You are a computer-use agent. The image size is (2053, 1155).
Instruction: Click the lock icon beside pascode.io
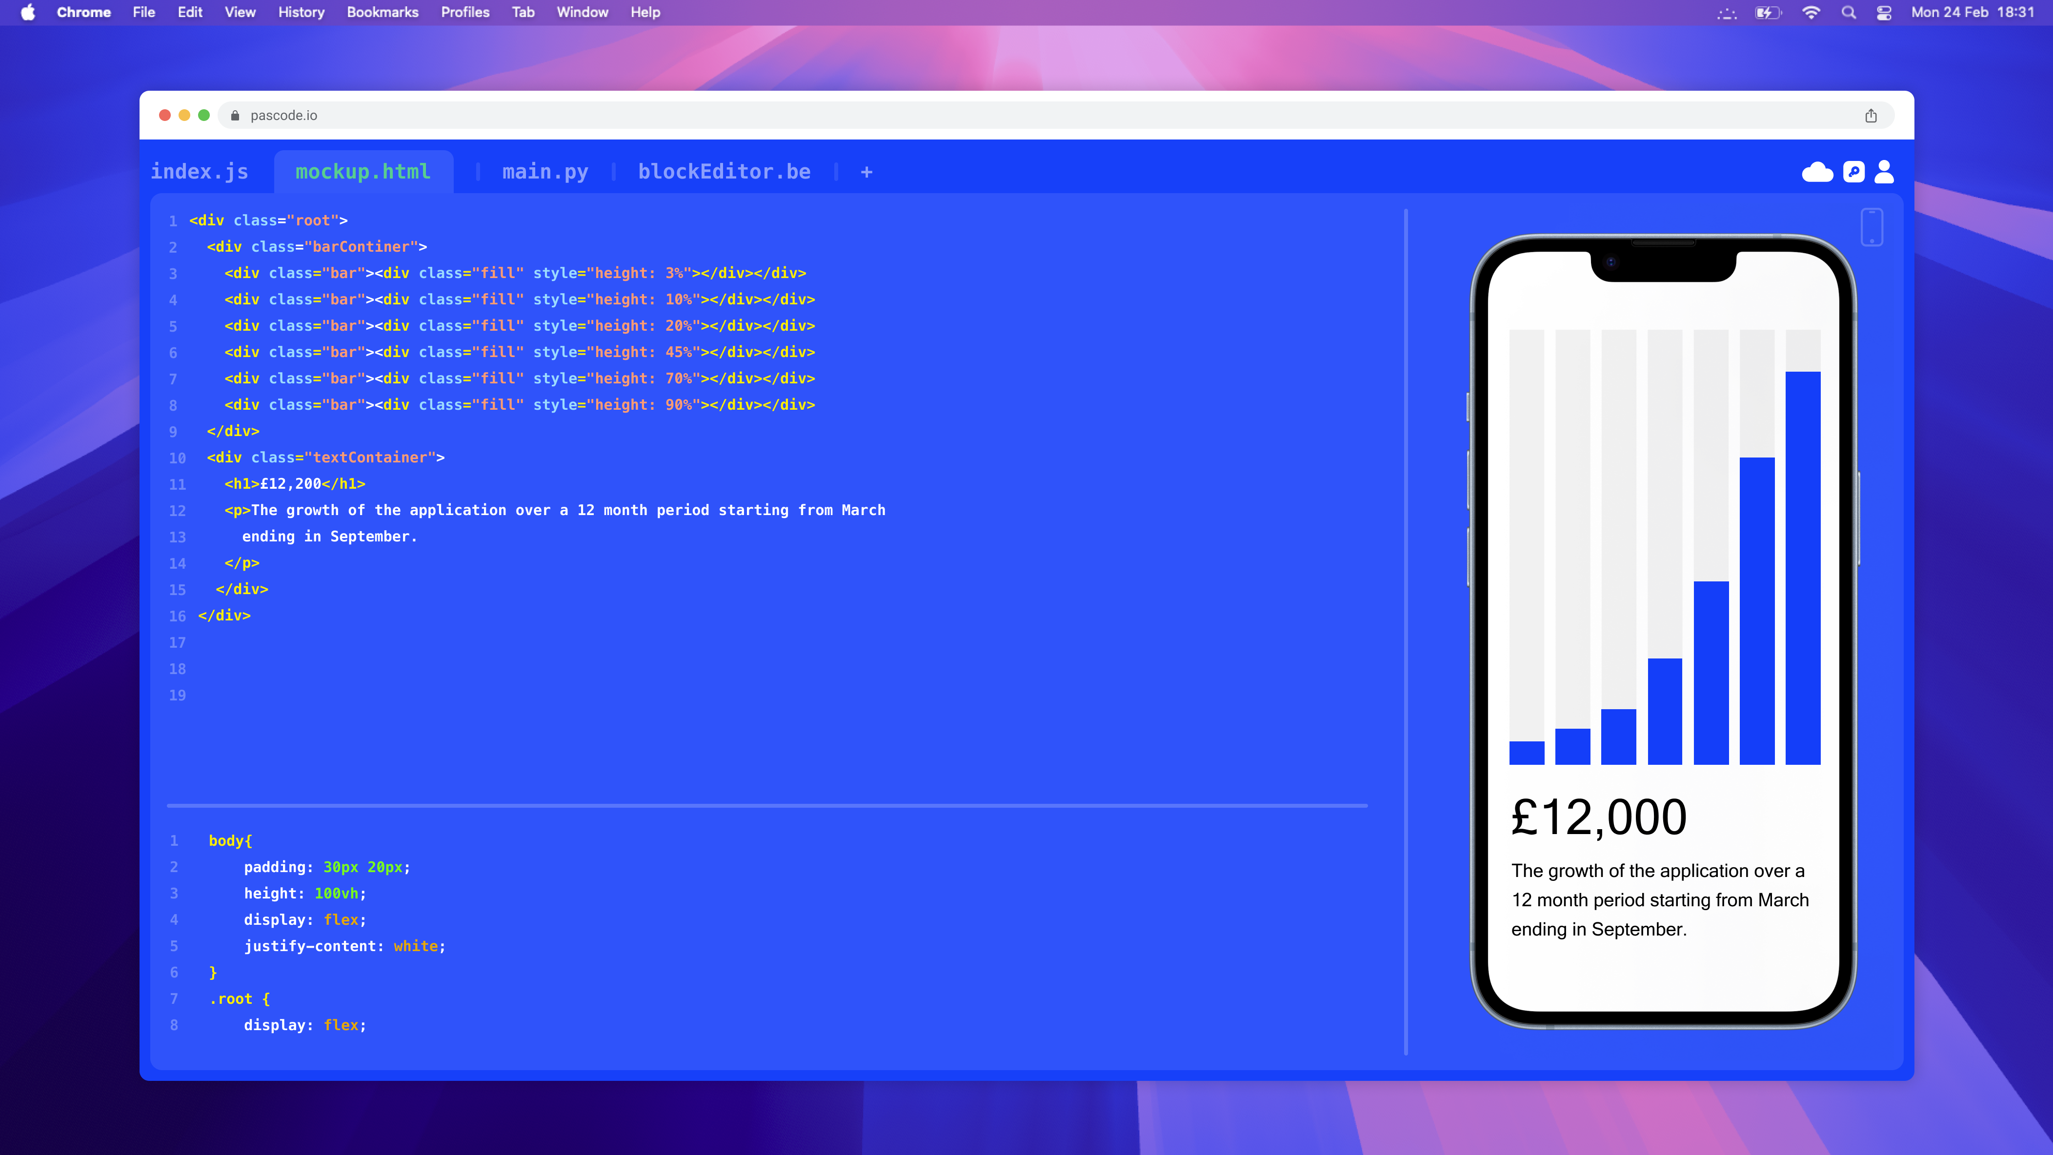point(235,116)
